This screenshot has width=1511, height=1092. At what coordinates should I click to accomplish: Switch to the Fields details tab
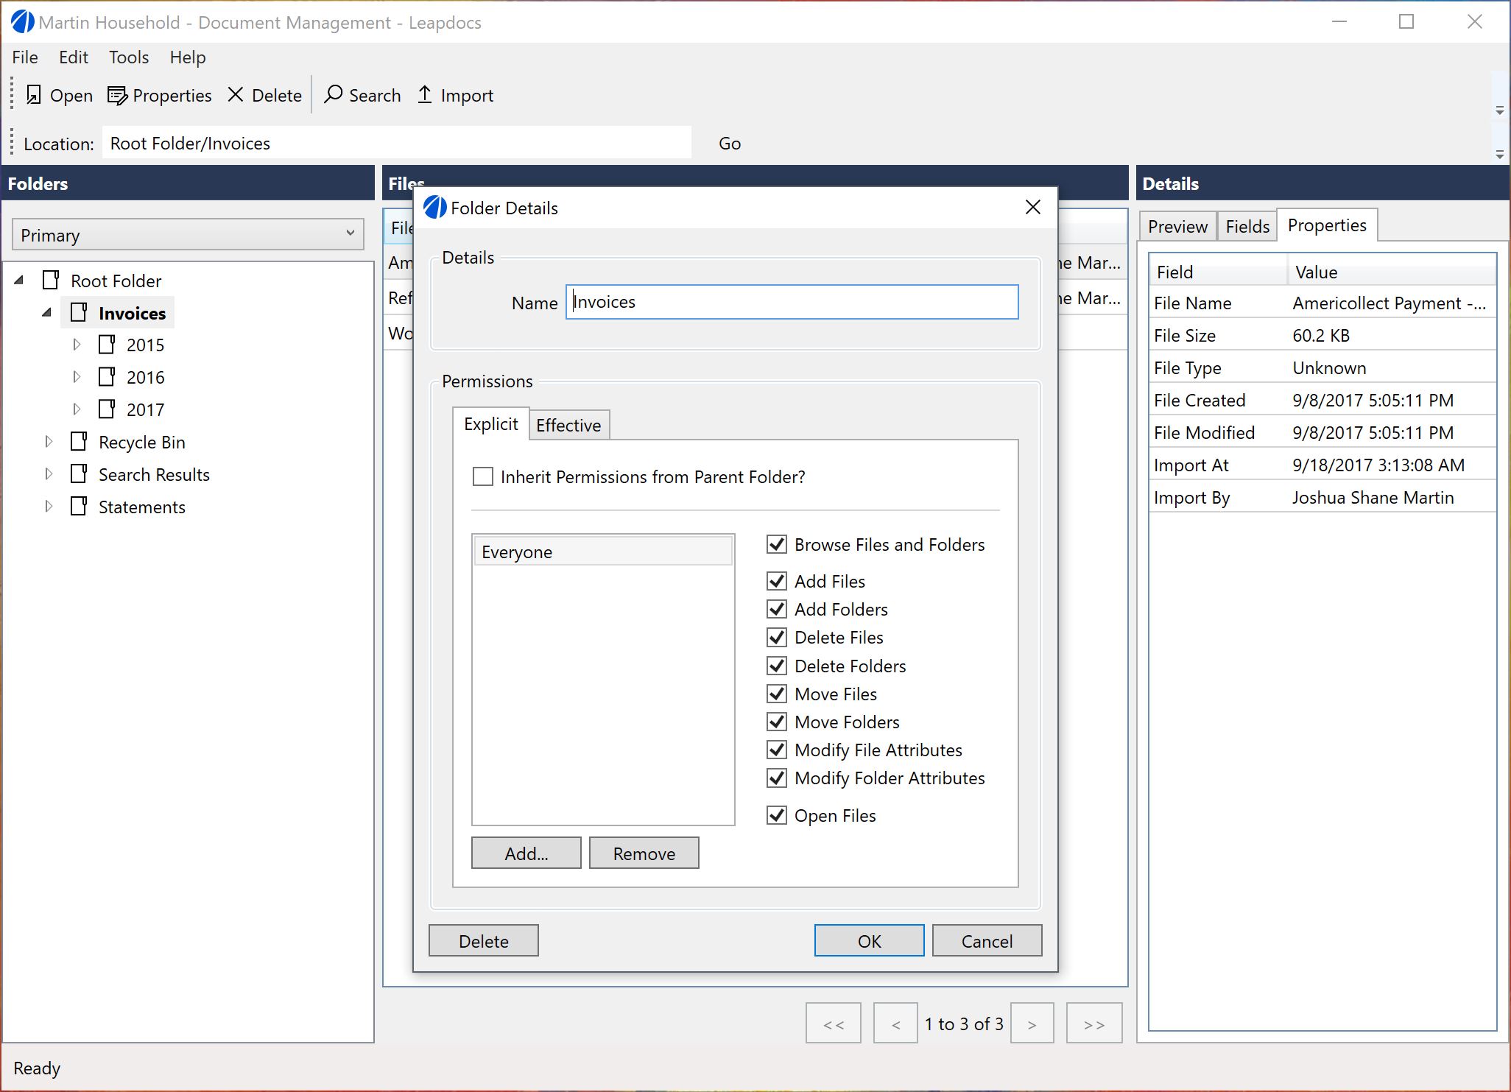tap(1247, 227)
